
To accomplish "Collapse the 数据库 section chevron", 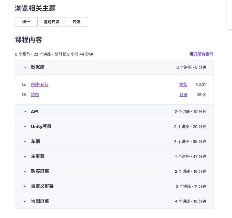I will pyautogui.click(x=25, y=67).
